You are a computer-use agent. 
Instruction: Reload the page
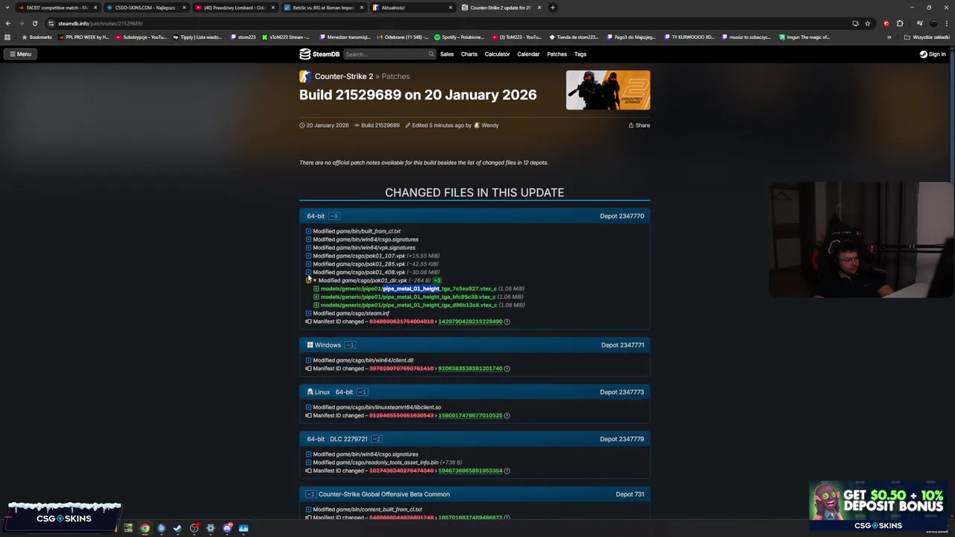click(x=34, y=23)
